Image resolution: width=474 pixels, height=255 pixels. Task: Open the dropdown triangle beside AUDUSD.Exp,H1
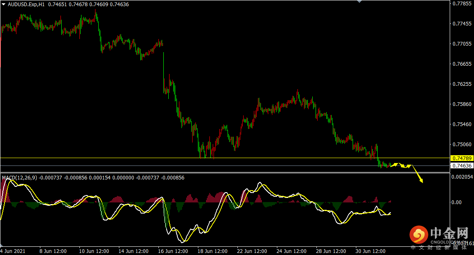pos(3,5)
